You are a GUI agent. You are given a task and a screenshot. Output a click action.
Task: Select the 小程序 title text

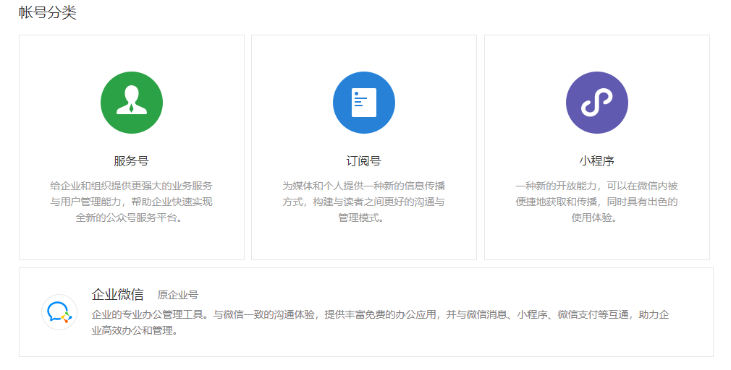coord(596,161)
